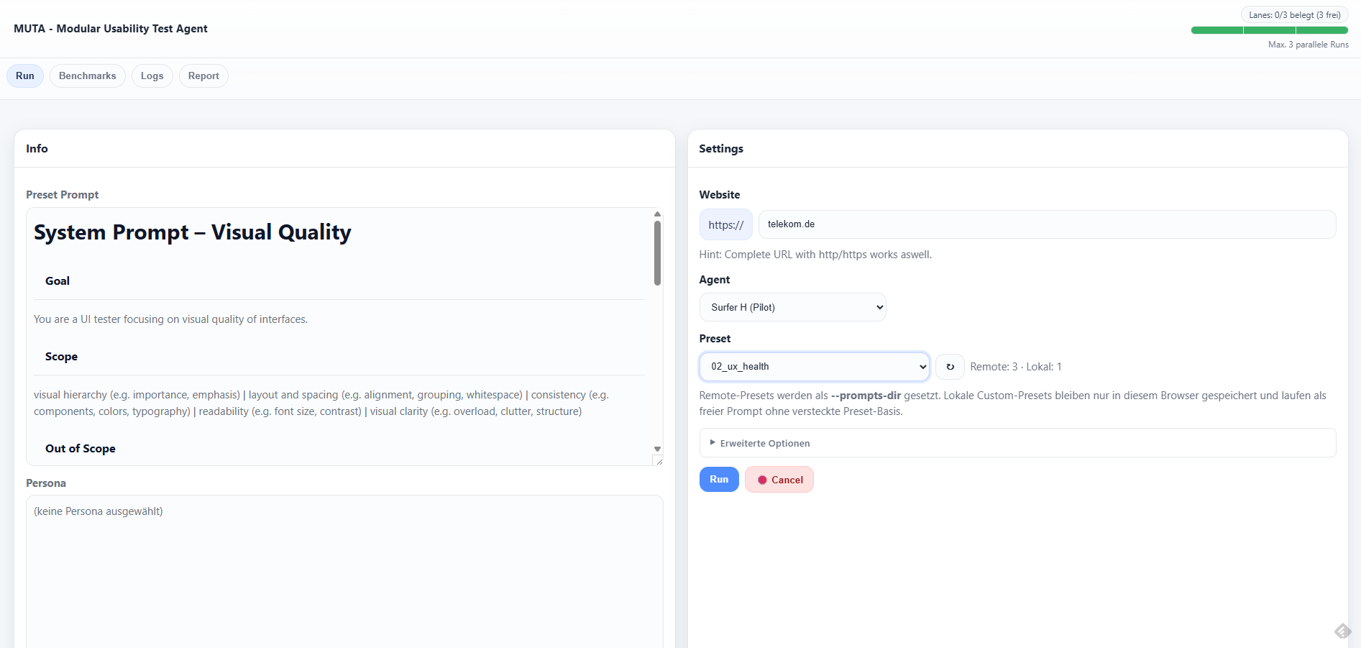Expand the Erweiterte Optionen section
The image size is (1361, 648).
click(x=1017, y=443)
